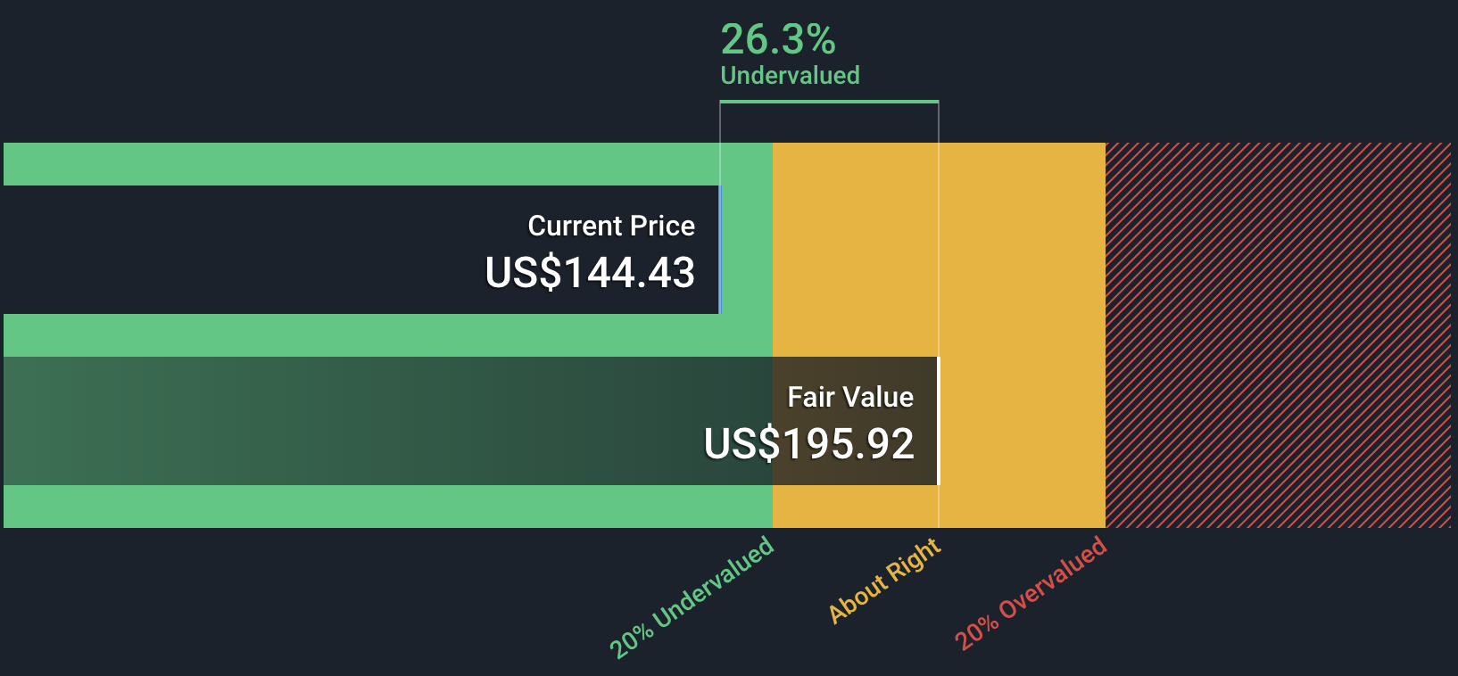Click the 20% Overvalued axis label
Screen dimensions: 1458x676
tap(1031, 592)
